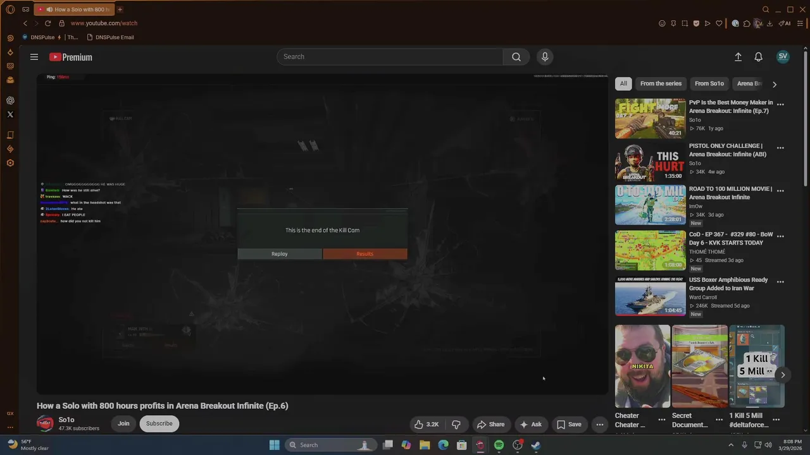
Task: Select the All filter chip
Action: coord(623,83)
